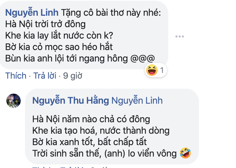Viewport: 236px width, 168px height.
Task: Click the haha reaction emoji on first comment
Action: tap(152, 70)
